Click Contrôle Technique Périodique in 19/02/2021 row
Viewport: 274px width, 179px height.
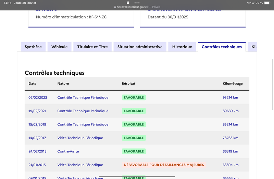point(83,111)
